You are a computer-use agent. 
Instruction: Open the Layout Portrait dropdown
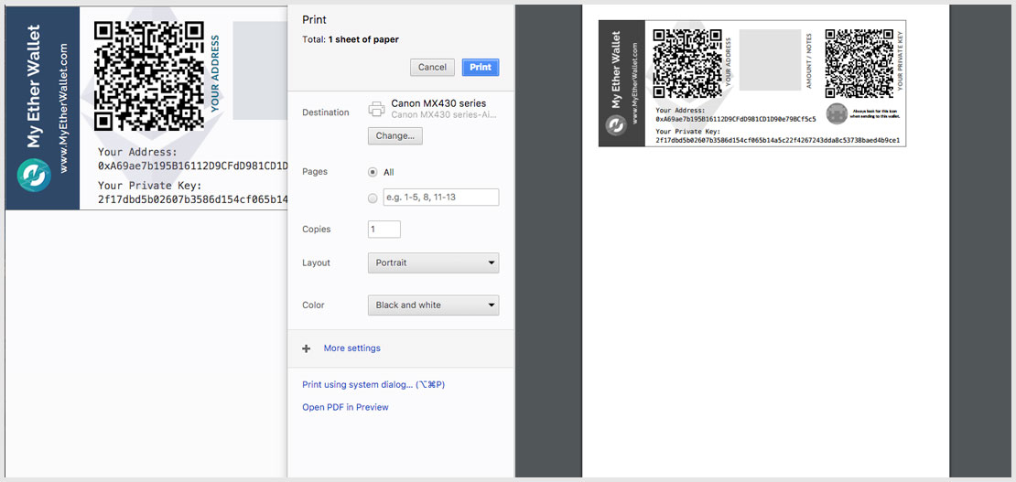point(434,263)
